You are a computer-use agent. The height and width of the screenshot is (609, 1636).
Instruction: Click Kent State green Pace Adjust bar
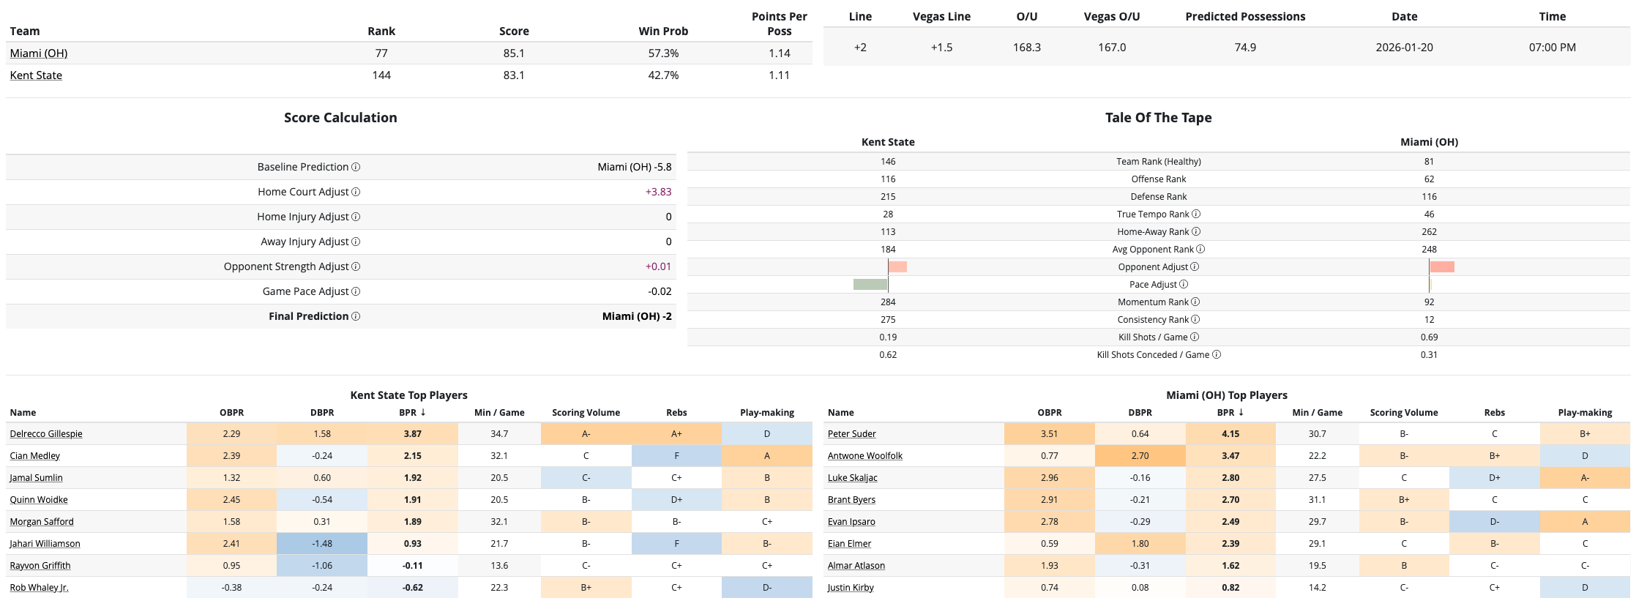coord(870,285)
